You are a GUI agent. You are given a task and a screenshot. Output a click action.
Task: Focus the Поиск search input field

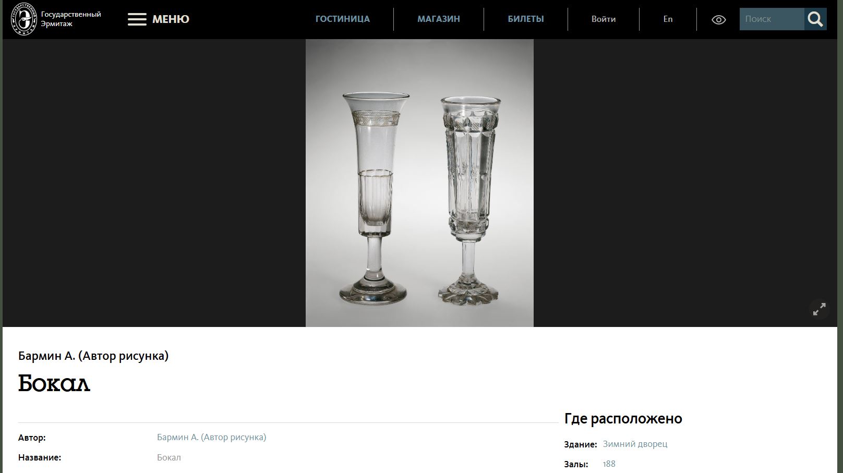coord(772,19)
